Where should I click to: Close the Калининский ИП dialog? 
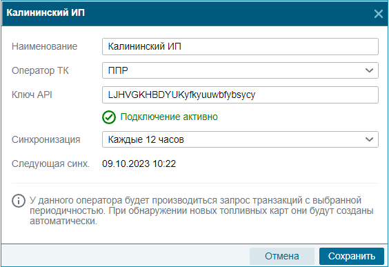(379, 14)
